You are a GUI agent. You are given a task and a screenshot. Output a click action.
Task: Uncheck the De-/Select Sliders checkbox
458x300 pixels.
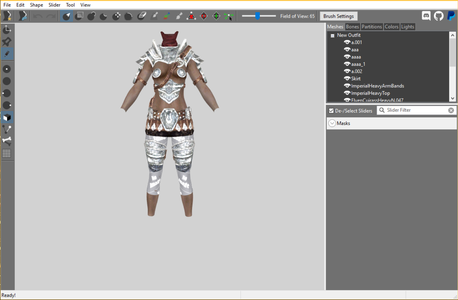(331, 111)
